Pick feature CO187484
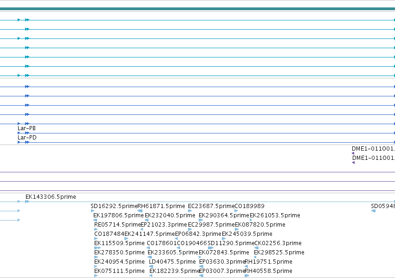 (x=110, y=234)
